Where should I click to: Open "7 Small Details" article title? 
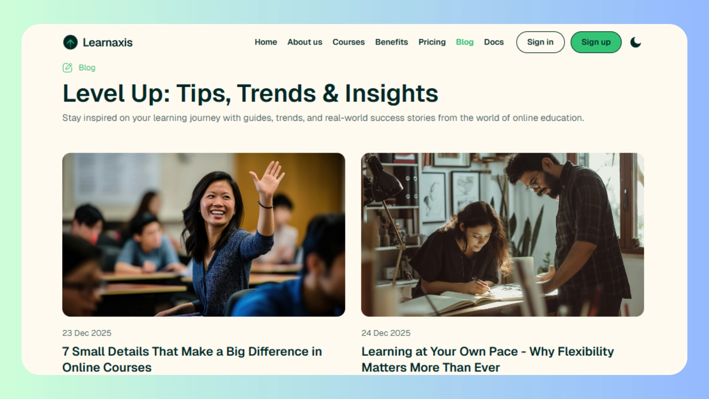point(192,359)
